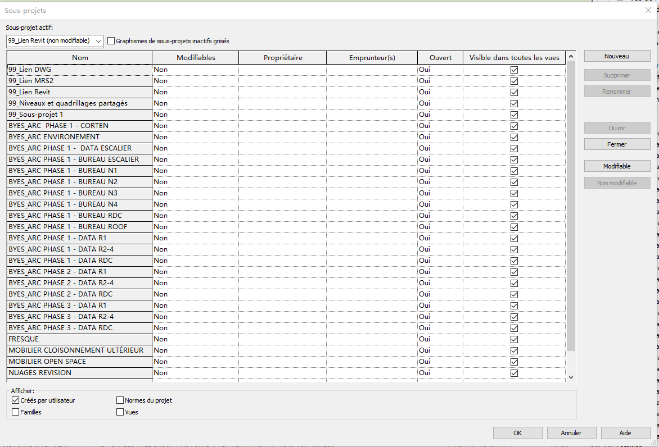Open help with the Aide button
The width and height of the screenshot is (659, 447).
625,433
